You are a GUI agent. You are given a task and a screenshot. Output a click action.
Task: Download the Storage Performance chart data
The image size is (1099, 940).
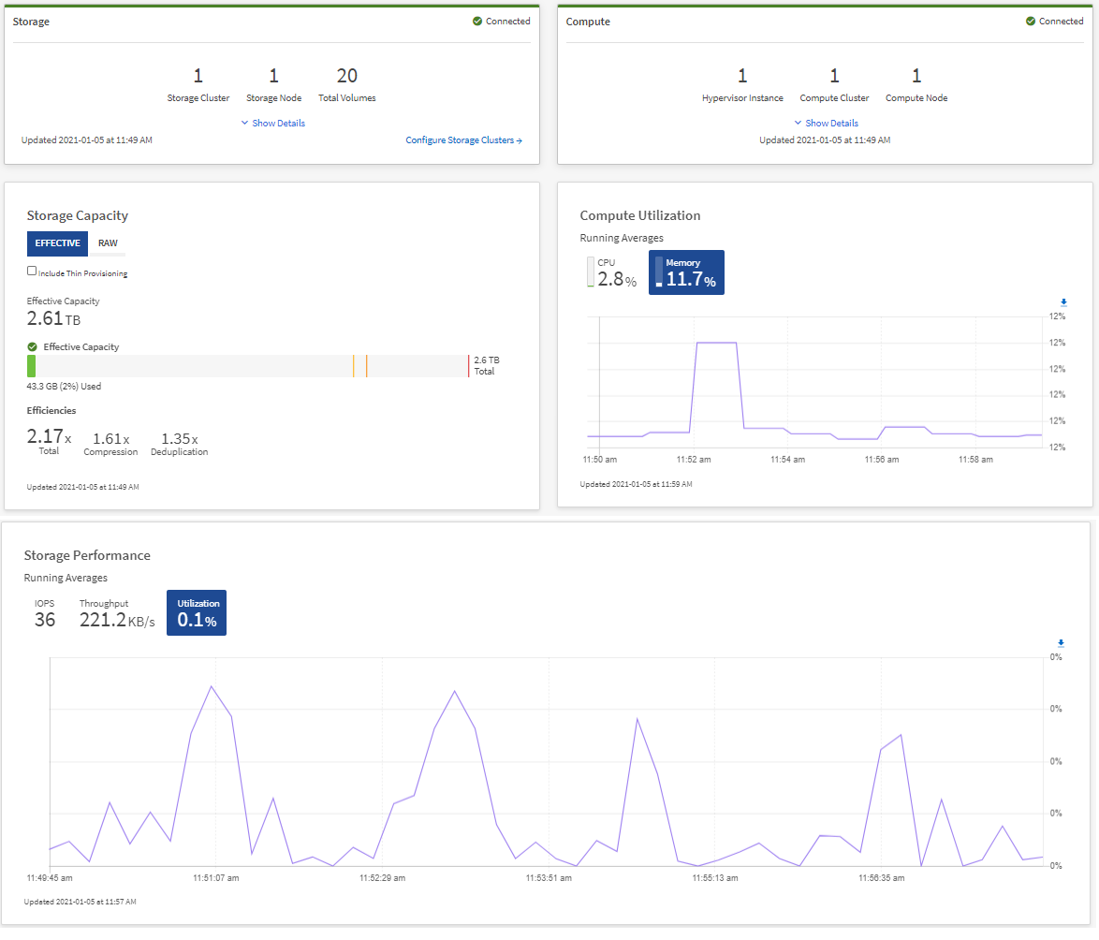pyautogui.click(x=1061, y=643)
